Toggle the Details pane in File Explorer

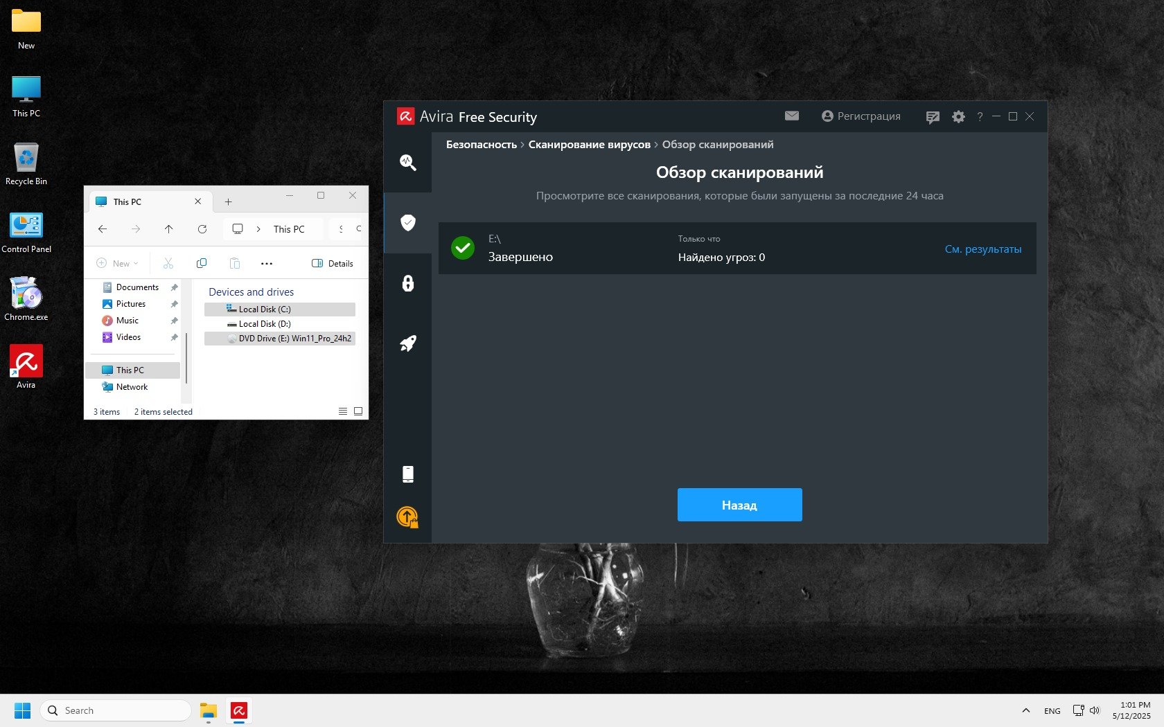pos(333,263)
